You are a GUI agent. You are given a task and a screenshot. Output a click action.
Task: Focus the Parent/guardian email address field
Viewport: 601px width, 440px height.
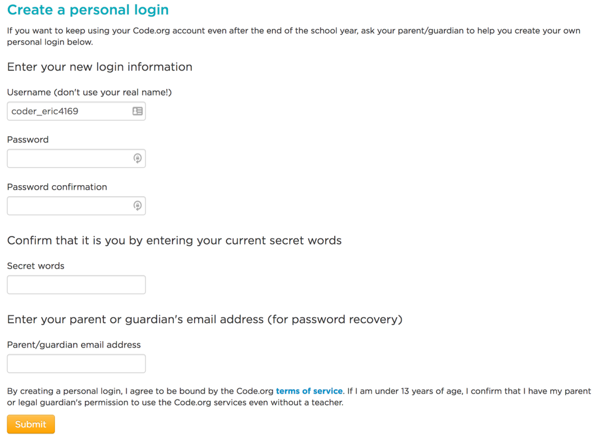pyautogui.click(x=76, y=363)
